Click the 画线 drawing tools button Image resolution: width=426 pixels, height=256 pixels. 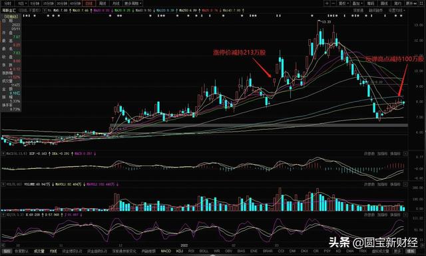(x=384, y=3)
